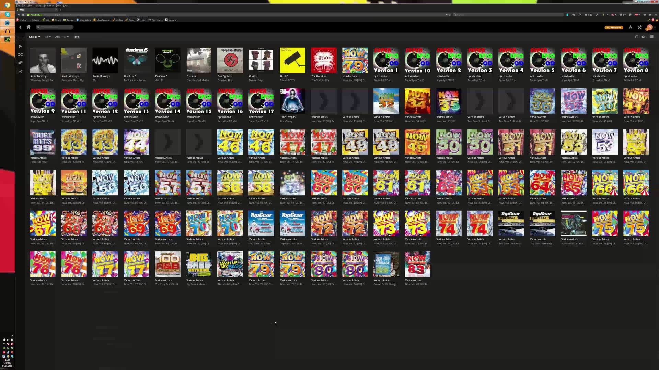Open Plex settings wrench-screwdriver icon
This screenshot has width=659, height=370.
[639, 27]
